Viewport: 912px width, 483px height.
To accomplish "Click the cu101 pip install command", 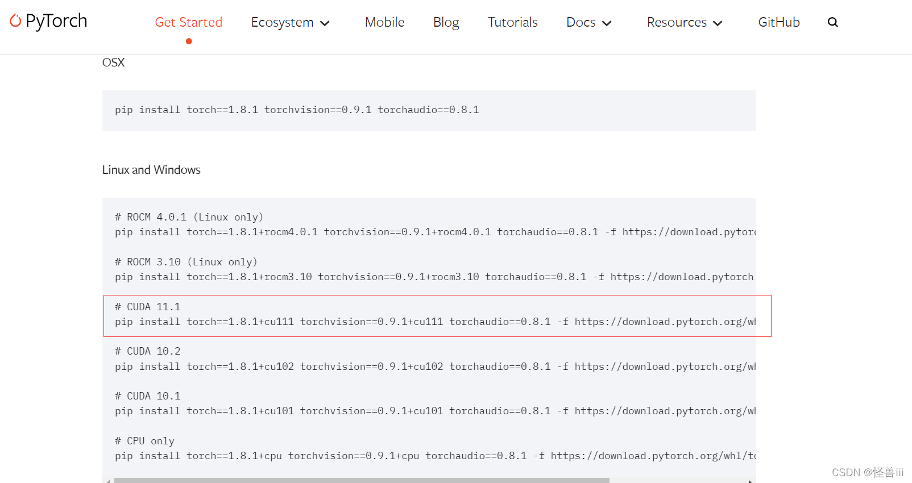I will (x=436, y=411).
